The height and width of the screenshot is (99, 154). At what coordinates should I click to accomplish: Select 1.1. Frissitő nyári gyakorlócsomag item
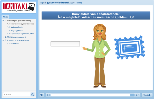point(21,24)
